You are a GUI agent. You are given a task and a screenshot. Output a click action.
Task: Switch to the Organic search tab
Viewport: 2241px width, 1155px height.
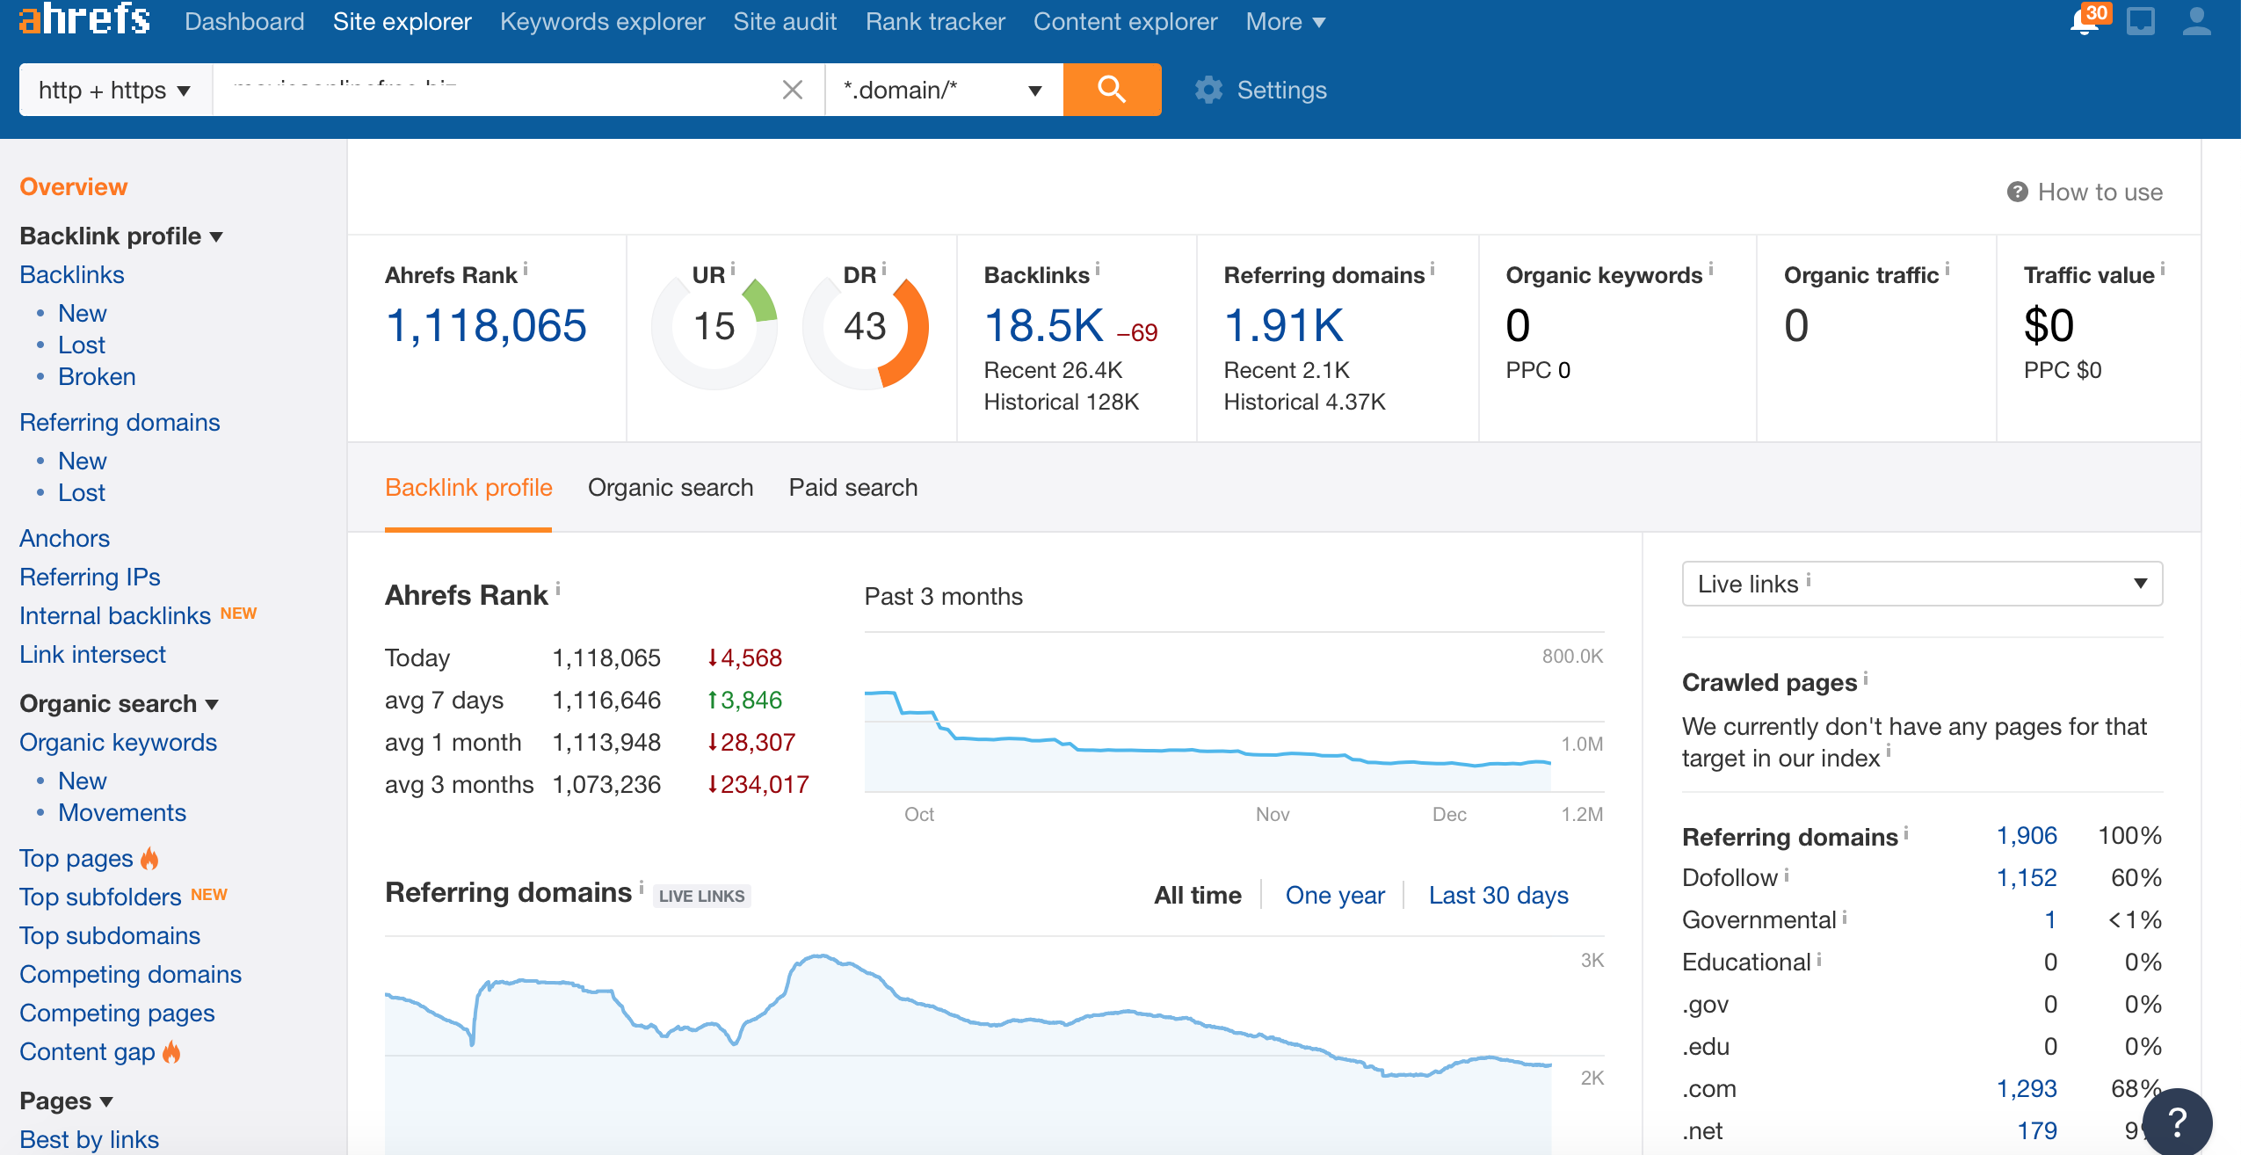pos(671,487)
